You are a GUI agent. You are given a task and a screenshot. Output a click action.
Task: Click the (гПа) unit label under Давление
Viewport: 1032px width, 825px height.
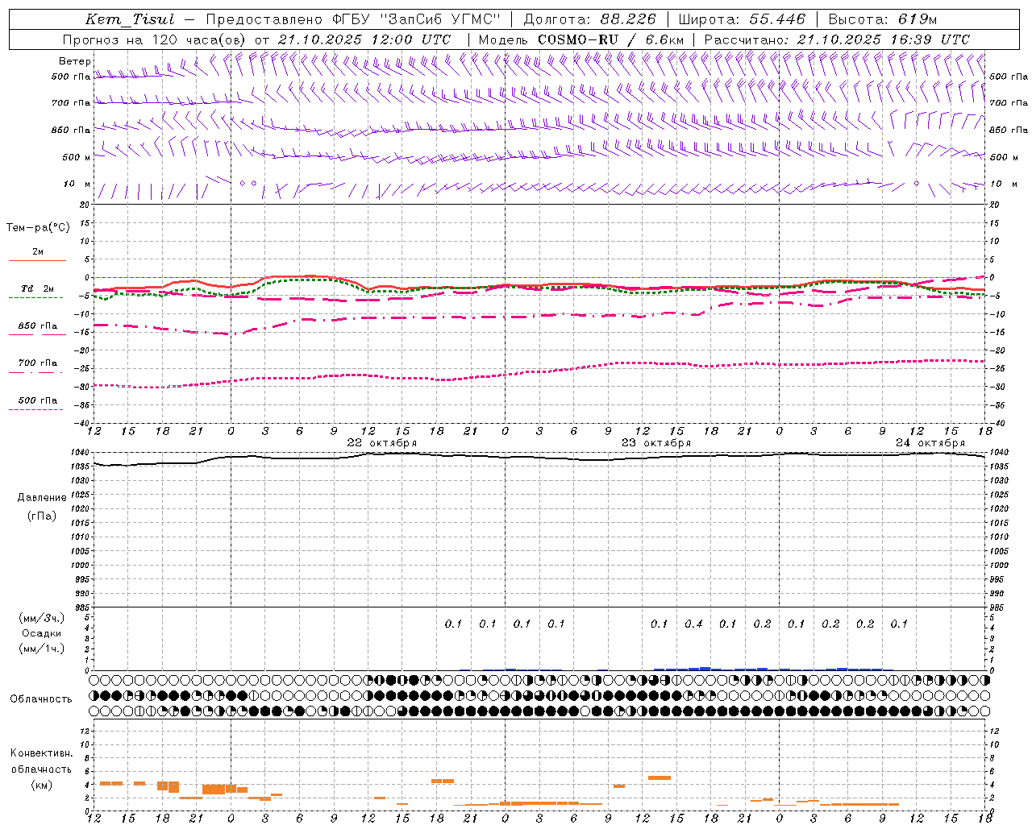point(42,516)
